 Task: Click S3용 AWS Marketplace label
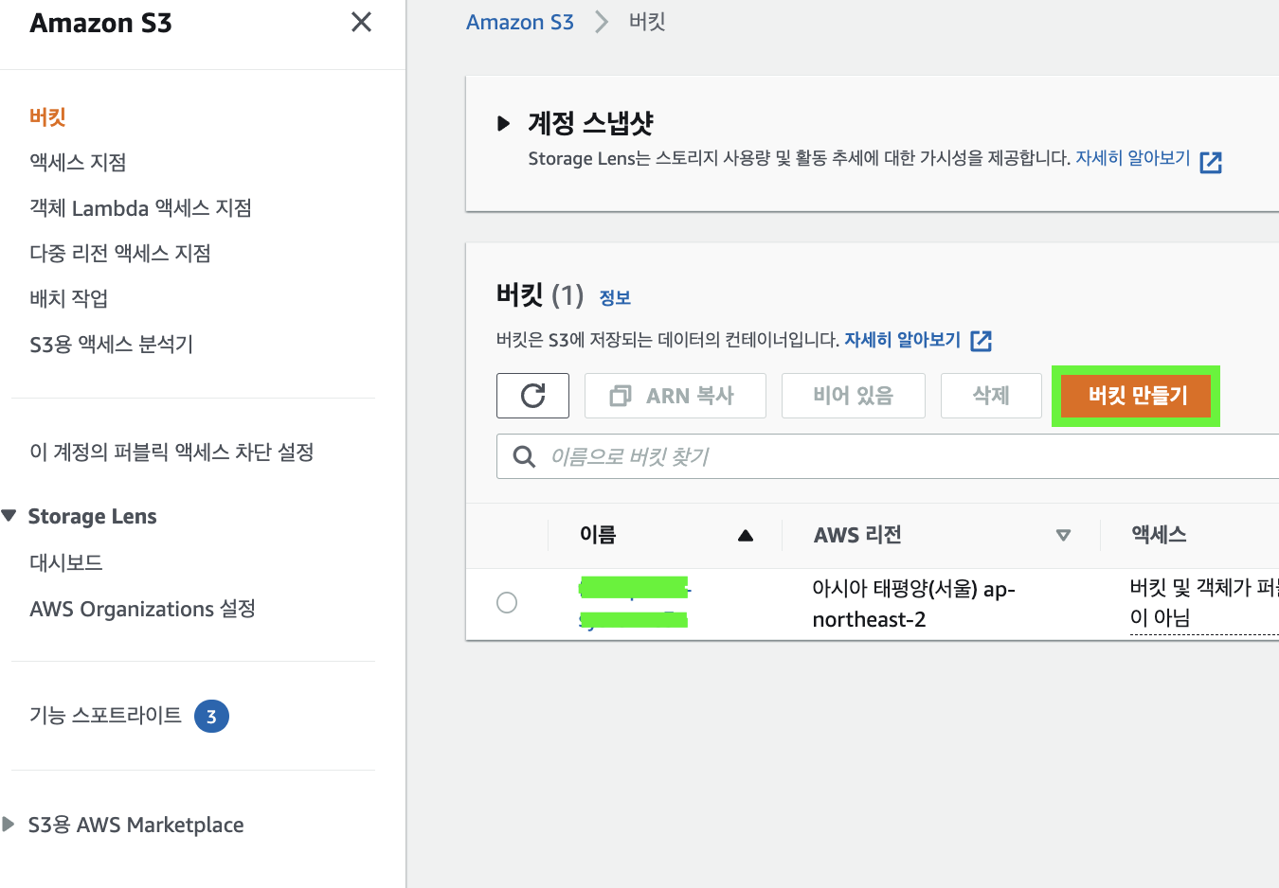click(135, 825)
